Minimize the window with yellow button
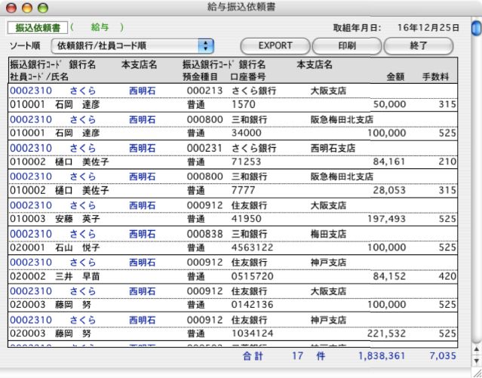This screenshot has height=378, width=482. (x=26, y=7)
